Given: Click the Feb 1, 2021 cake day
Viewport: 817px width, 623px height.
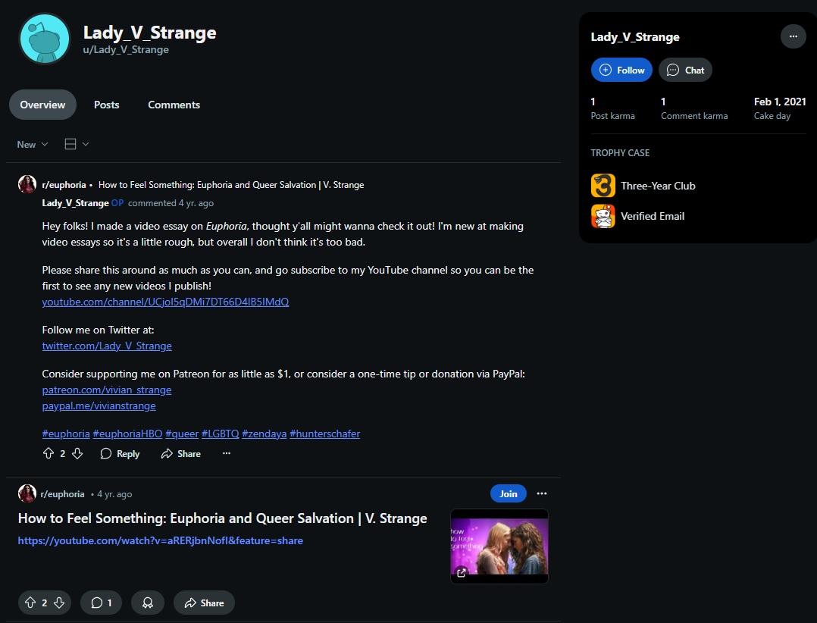Looking at the screenshot, I should tap(780, 102).
